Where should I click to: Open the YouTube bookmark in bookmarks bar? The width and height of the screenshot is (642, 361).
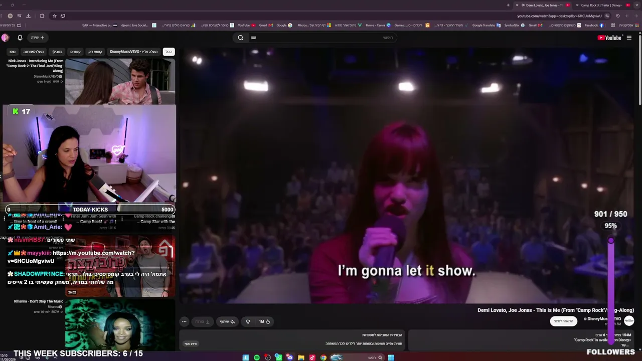pyautogui.click(x=246, y=25)
